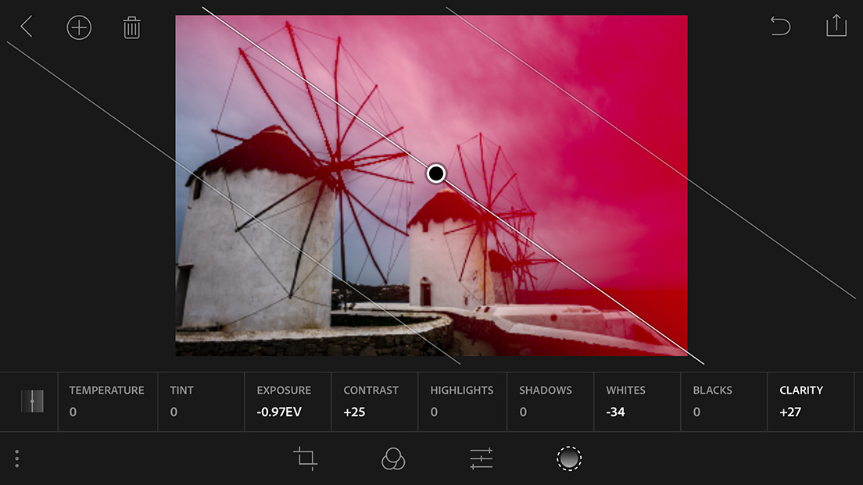Open the three-dot options menu
This screenshot has width=863, height=485.
click(x=16, y=458)
